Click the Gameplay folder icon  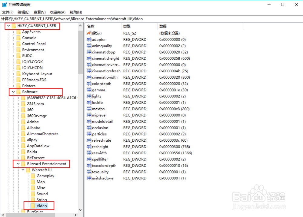(33, 176)
